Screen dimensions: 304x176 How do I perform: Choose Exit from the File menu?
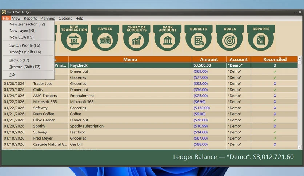pyautogui.click(x=28, y=75)
